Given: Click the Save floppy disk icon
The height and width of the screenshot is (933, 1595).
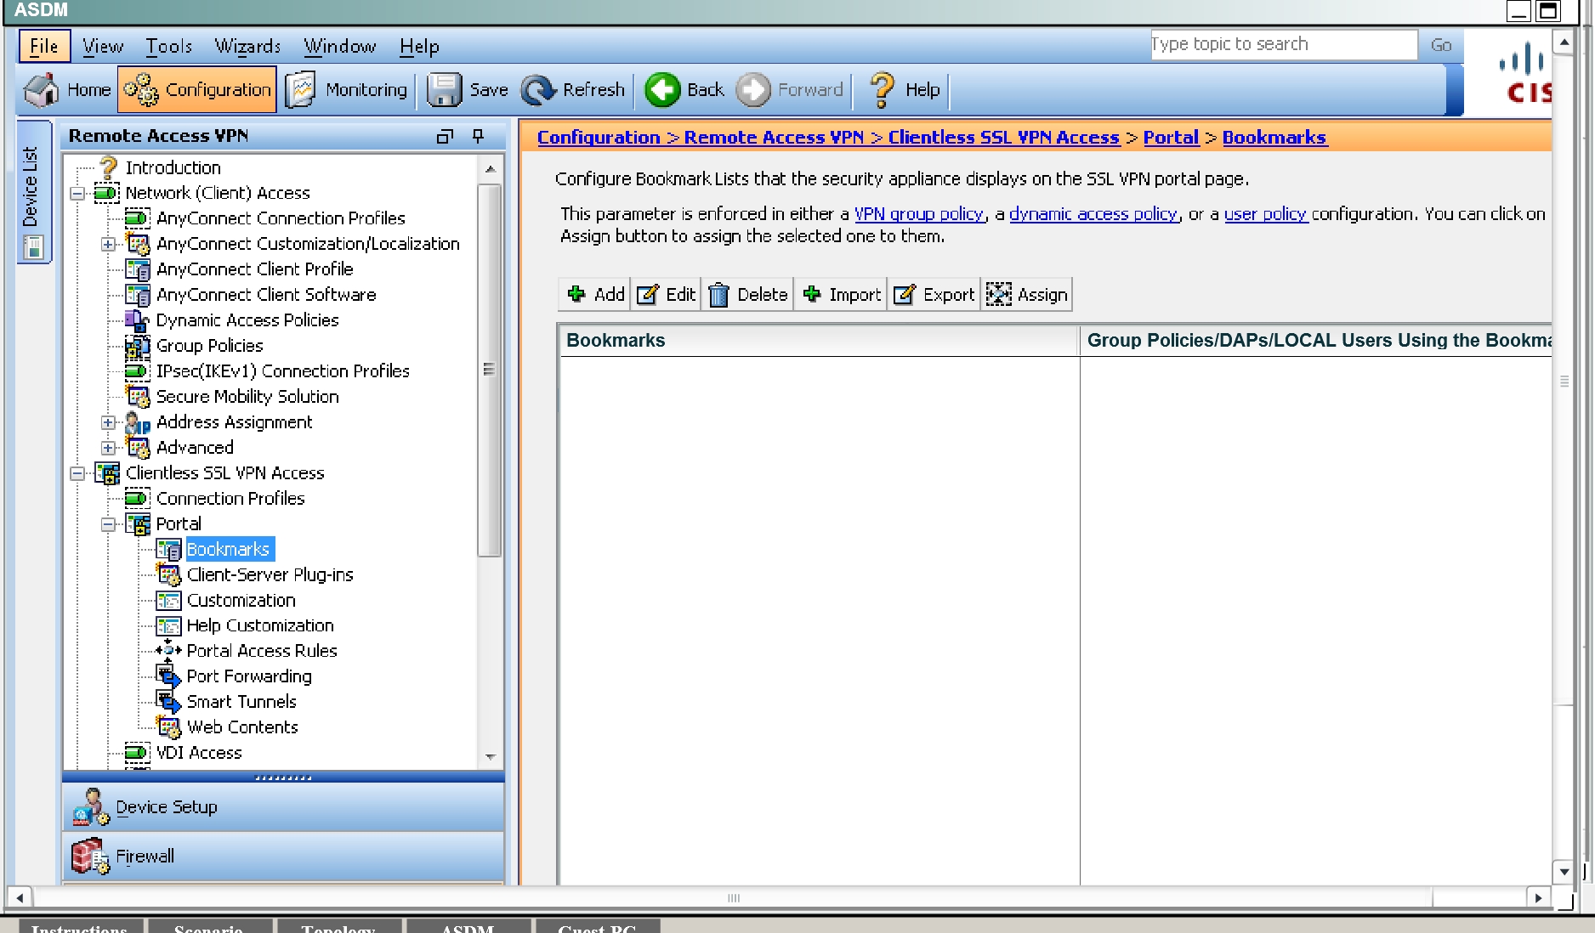Looking at the screenshot, I should 444,90.
